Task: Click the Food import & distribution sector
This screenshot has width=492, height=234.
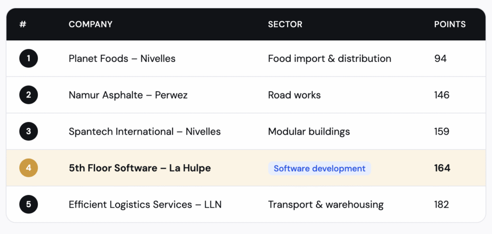Action: point(330,59)
